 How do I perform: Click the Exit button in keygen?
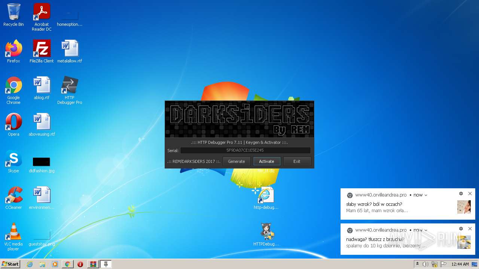point(297,161)
